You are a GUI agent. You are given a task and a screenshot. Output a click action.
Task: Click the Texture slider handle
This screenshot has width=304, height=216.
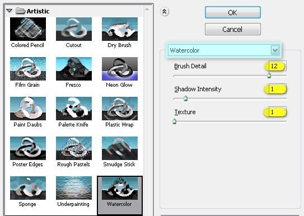(174, 121)
